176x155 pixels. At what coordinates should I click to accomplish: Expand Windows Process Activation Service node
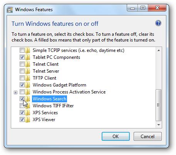pos(15,92)
